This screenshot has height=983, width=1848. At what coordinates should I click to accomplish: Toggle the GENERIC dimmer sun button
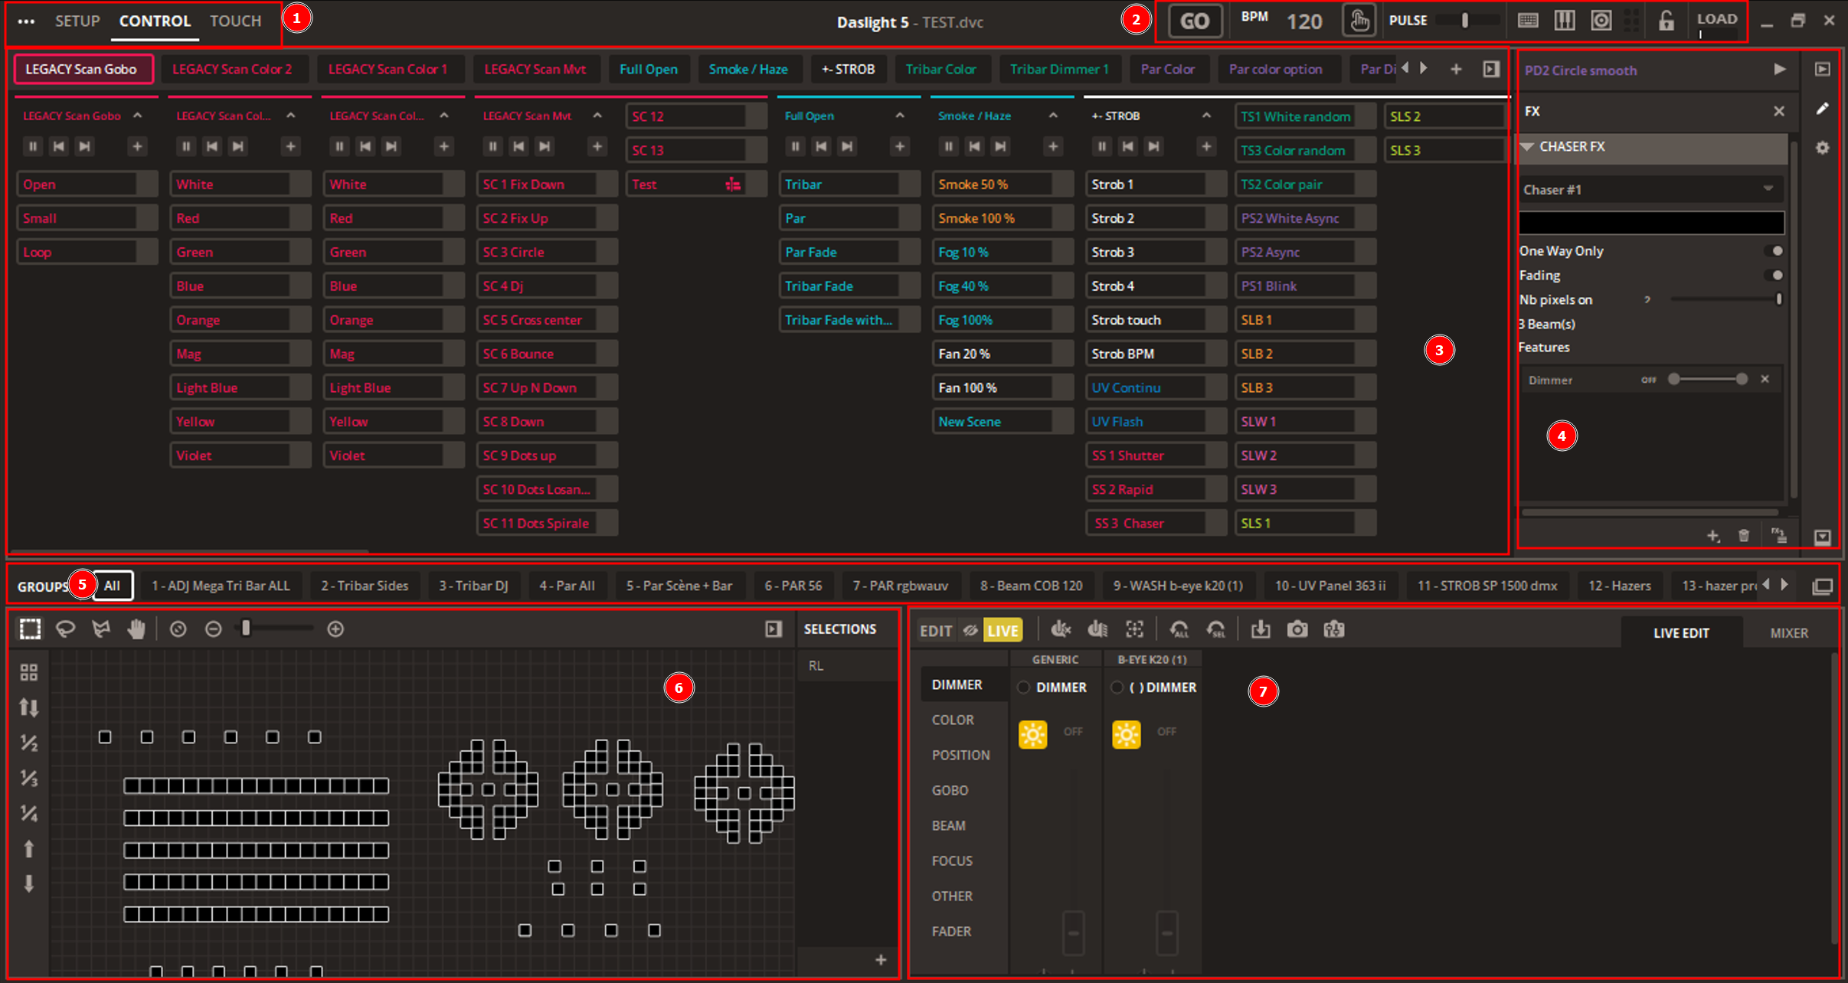tap(1033, 735)
